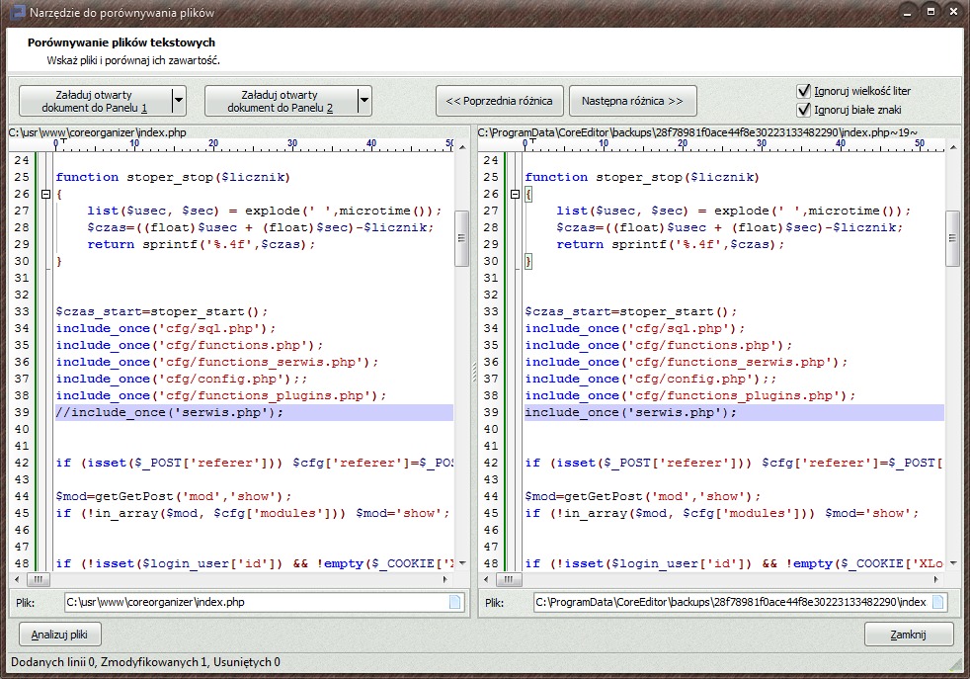Select highlighted line 39 include_once('serwis.php') in right panel
Screen dimensions: 970x679
[x=734, y=412]
